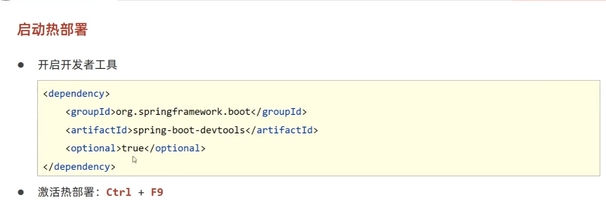This screenshot has width=606, height=214.
Task: Select the 开启开发者工具 text
Action: [x=77, y=65]
